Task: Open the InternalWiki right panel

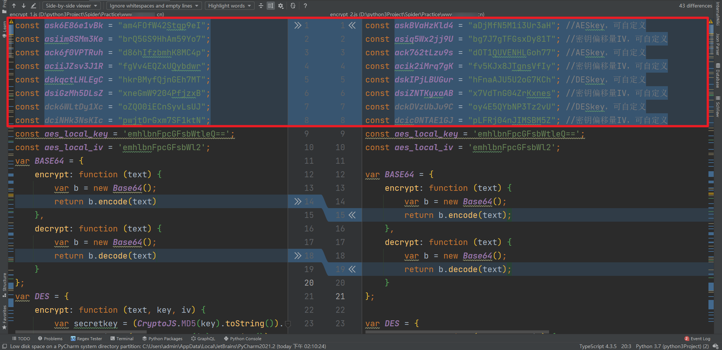Action: point(717,13)
